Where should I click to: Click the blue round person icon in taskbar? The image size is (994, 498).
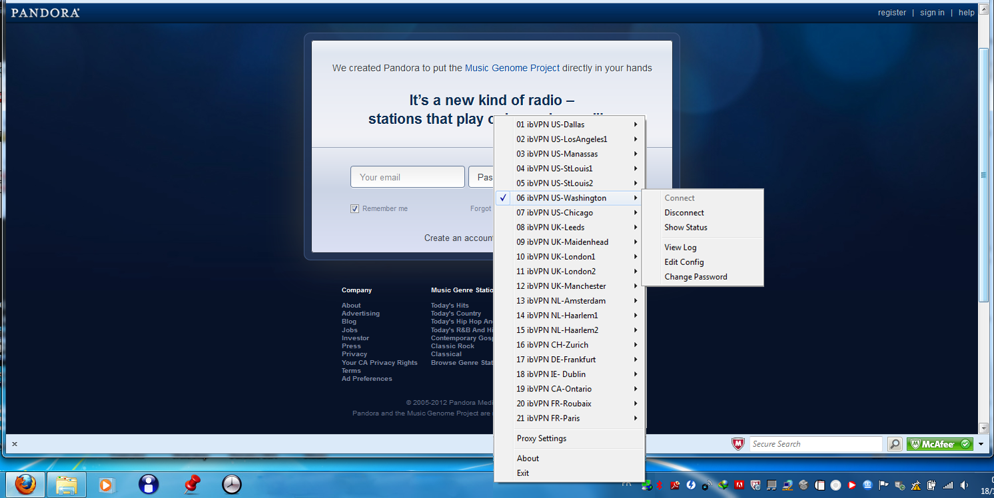(149, 484)
